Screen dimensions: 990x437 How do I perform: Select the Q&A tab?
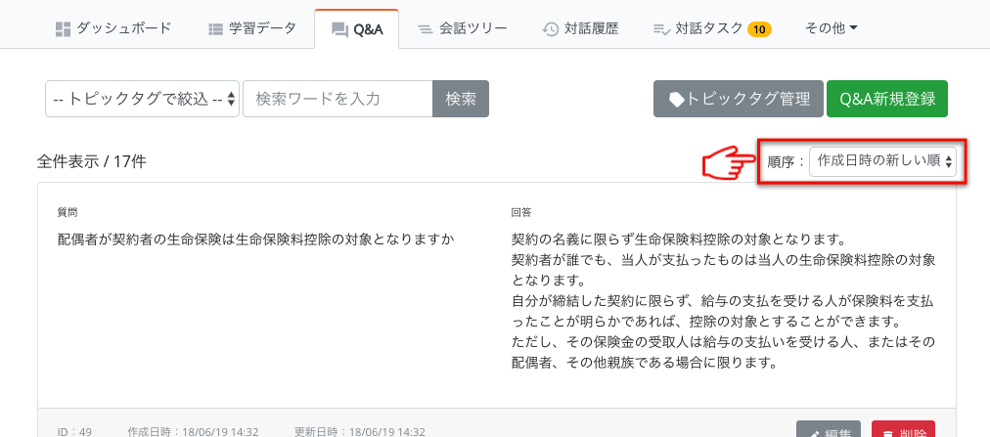pyautogui.click(x=357, y=29)
